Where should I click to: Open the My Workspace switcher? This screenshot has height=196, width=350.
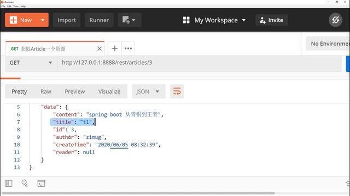214,20
